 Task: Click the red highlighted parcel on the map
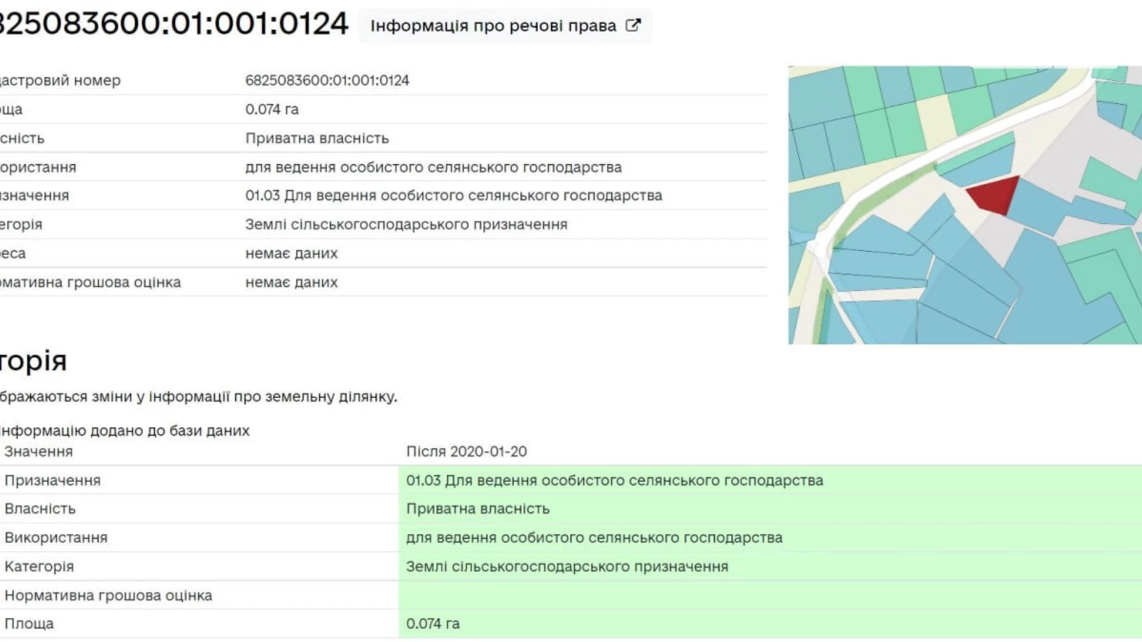pyautogui.click(x=995, y=194)
